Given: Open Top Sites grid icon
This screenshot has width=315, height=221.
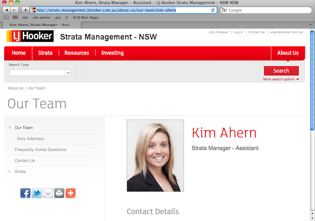Looking at the screenshot, I should tap(15, 18).
